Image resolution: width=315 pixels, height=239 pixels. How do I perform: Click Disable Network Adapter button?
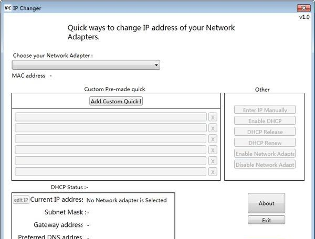(265, 165)
